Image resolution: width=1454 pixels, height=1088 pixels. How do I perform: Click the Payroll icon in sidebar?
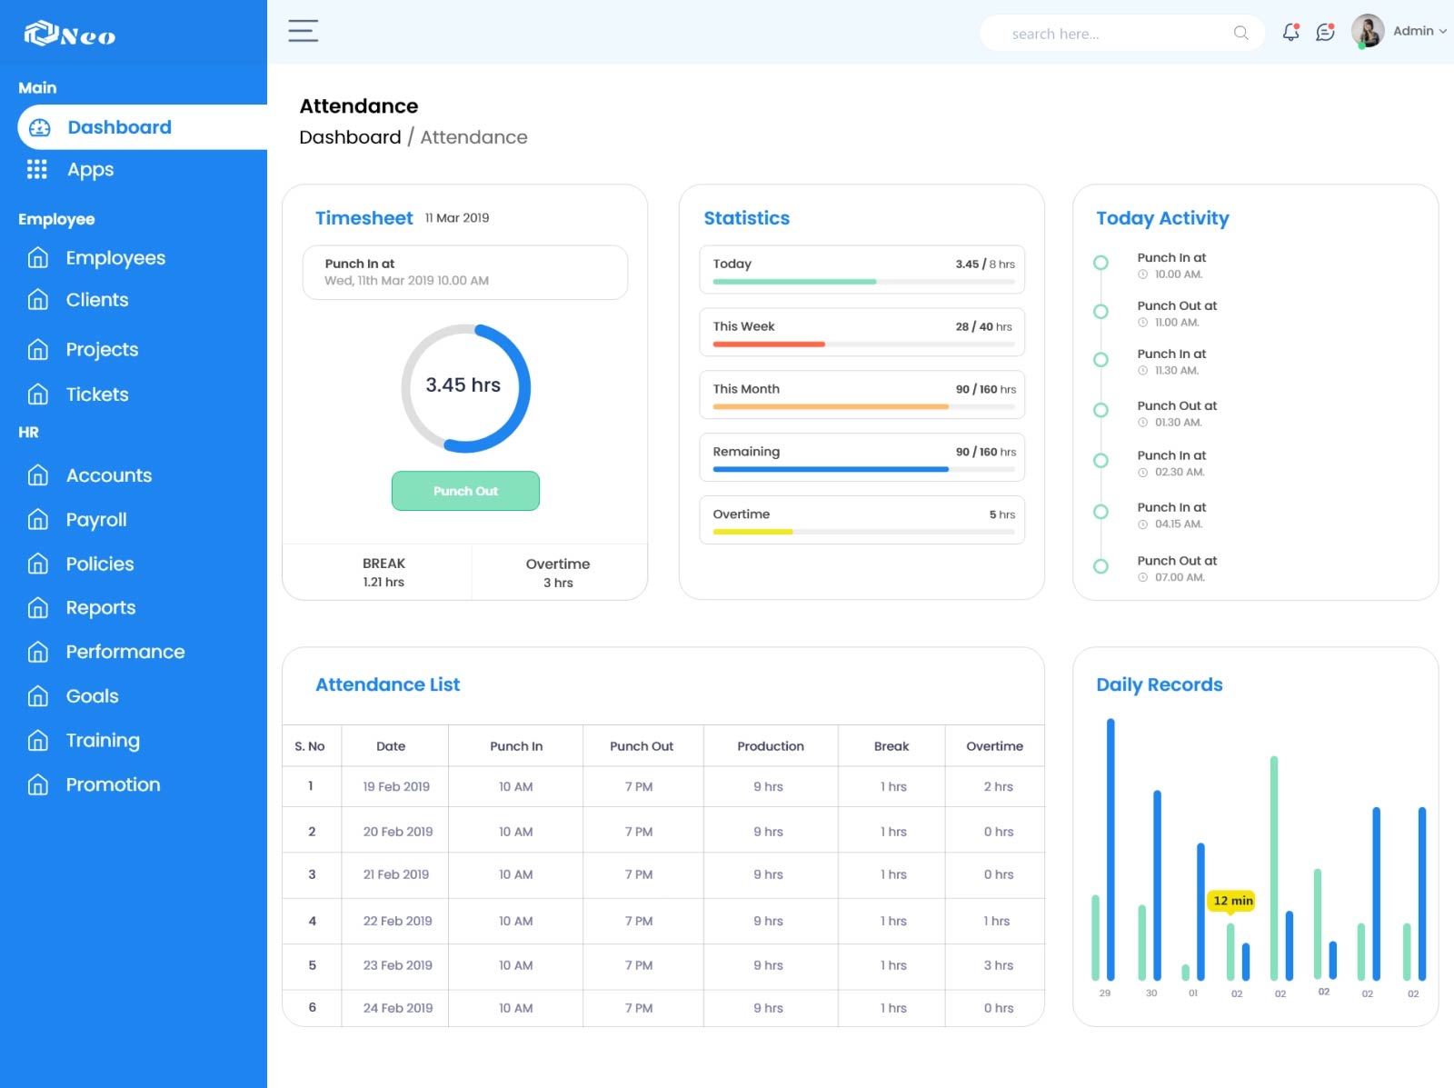point(37,519)
